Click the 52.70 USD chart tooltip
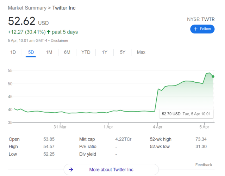225x176 pixels. pyautogui.click(x=186, y=114)
